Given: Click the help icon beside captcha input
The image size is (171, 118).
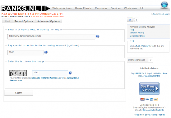Looking at the screenshot, I should click(x=70, y=73).
